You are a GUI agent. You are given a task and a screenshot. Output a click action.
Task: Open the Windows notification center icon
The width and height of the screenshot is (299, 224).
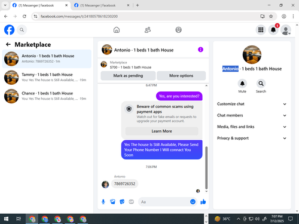tap(291, 219)
